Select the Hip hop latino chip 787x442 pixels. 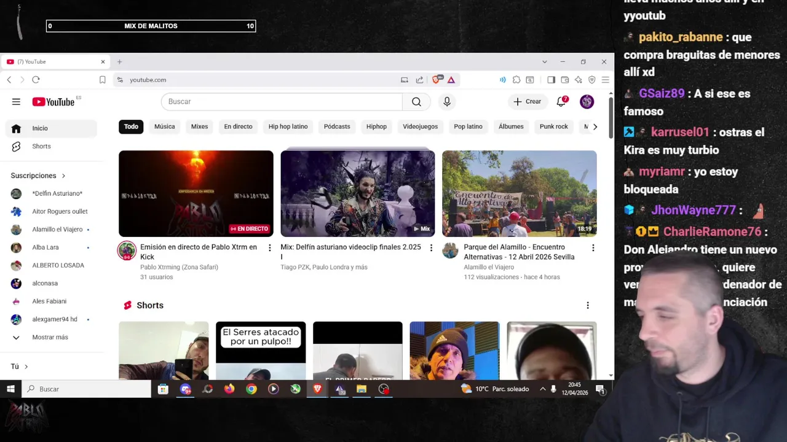(288, 126)
